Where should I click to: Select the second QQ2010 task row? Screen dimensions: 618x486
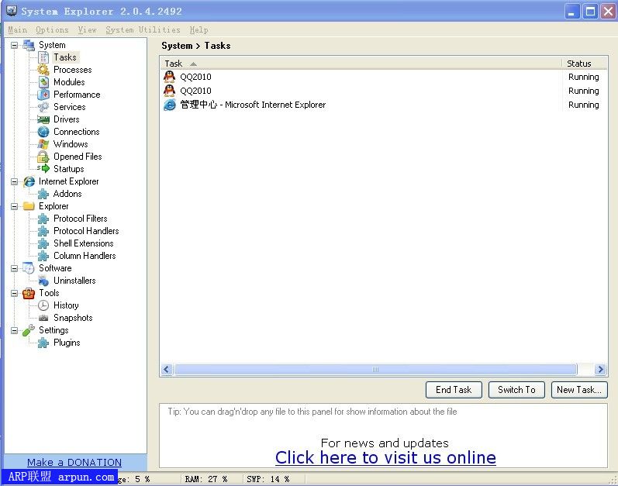(383, 91)
